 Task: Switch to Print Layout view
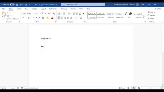pyautogui.click(x=134, y=88)
